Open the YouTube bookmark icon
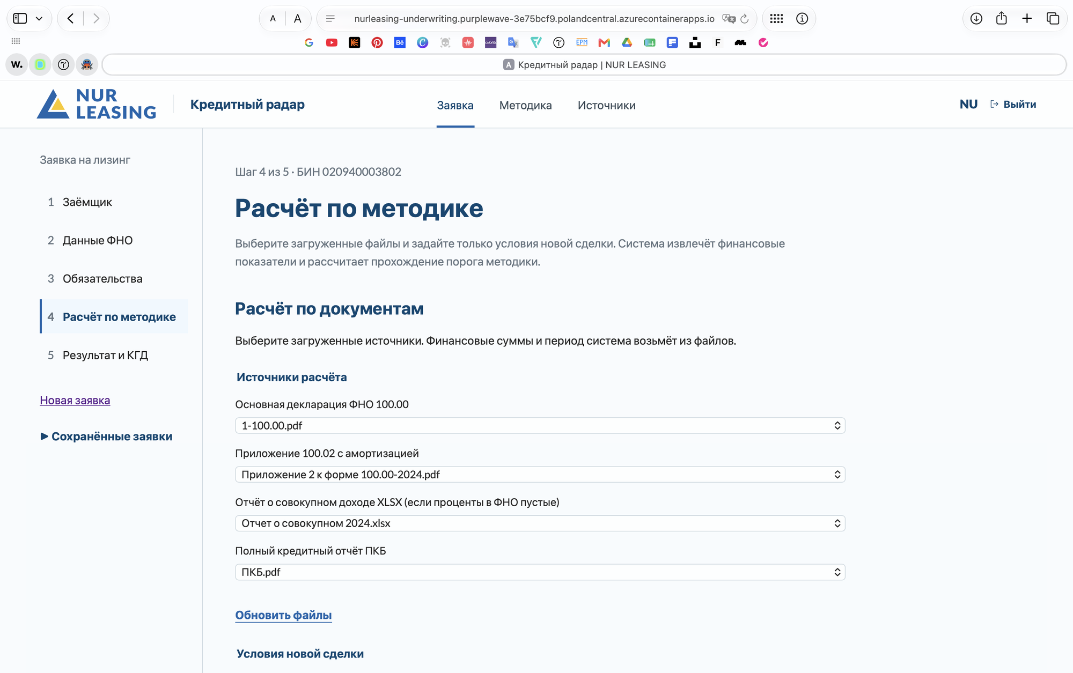The height and width of the screenshot is (673, 1073). [332, 43]
